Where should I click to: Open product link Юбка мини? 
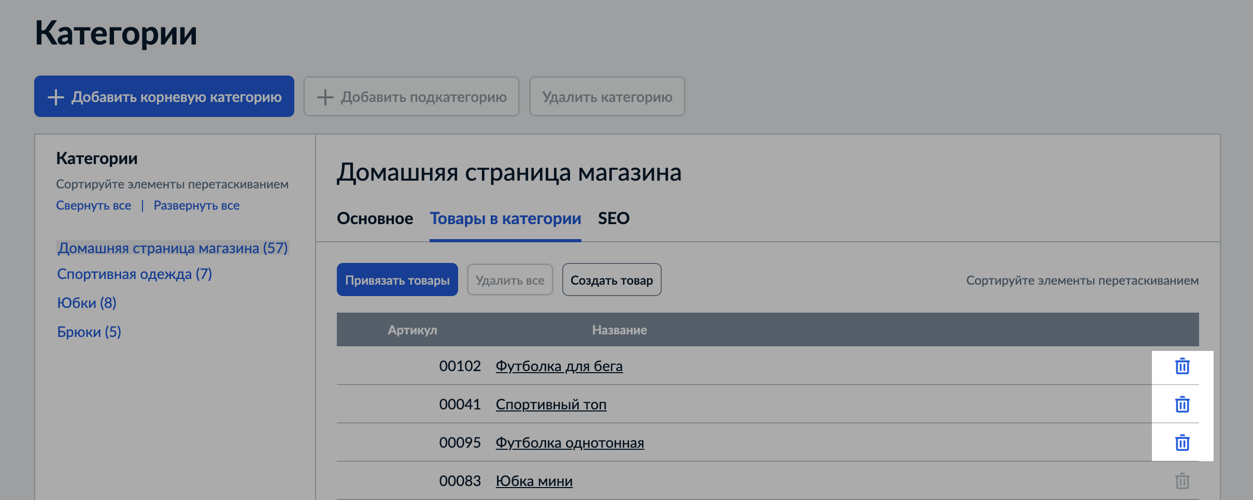tap(534, 481)
